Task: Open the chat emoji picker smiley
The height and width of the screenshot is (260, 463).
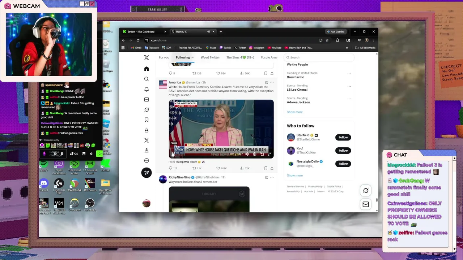Action: (62, 153)
